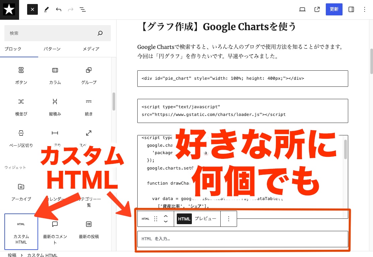Switch to the パターン tab
373x257 pixels.
(52, 49)
